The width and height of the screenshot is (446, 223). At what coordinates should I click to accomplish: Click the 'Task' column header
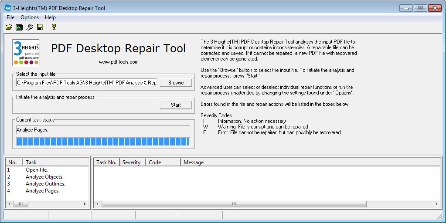[56, 162]
